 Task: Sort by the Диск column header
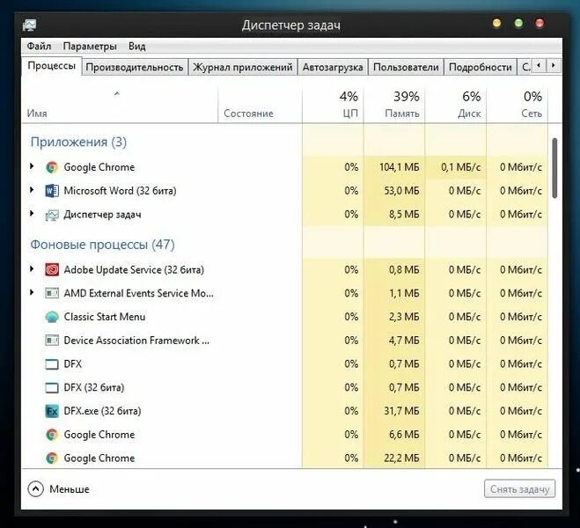[456, 105]
